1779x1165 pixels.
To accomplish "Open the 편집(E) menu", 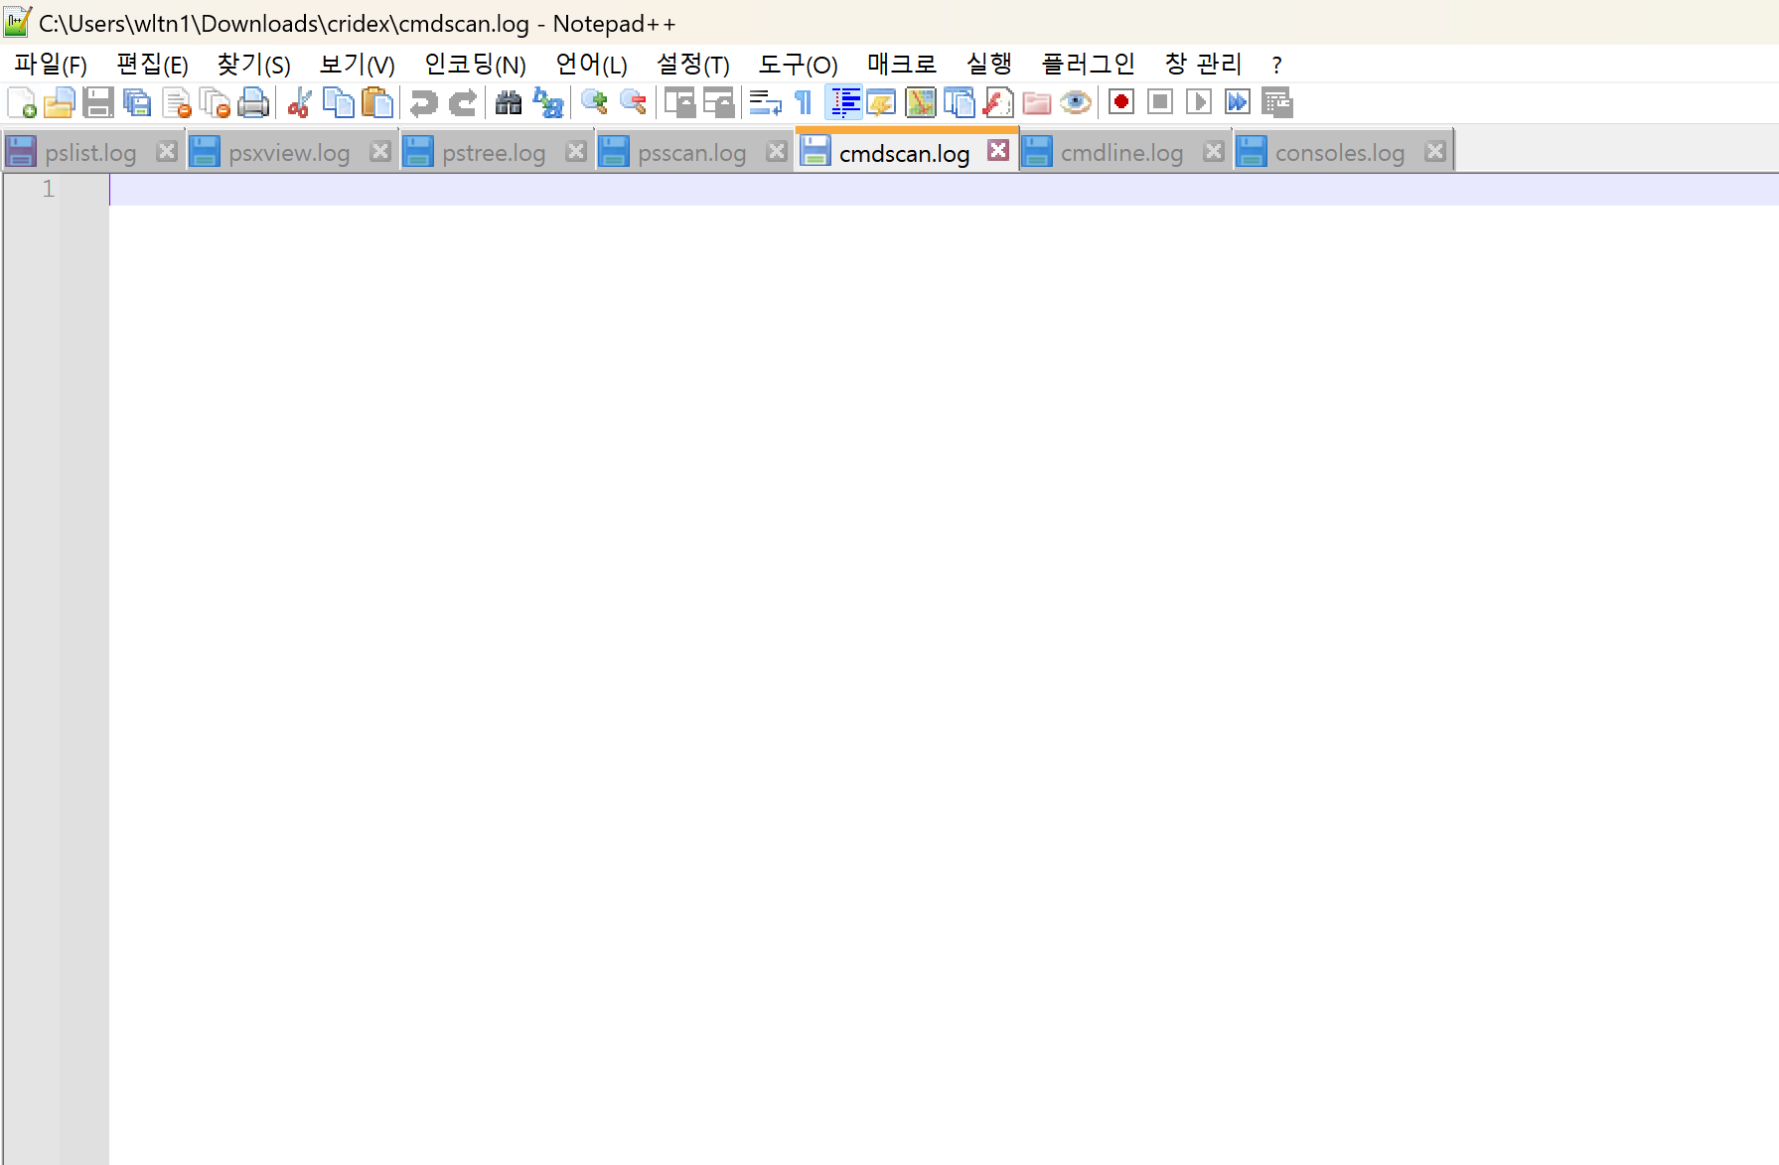I will pos(152,65).
